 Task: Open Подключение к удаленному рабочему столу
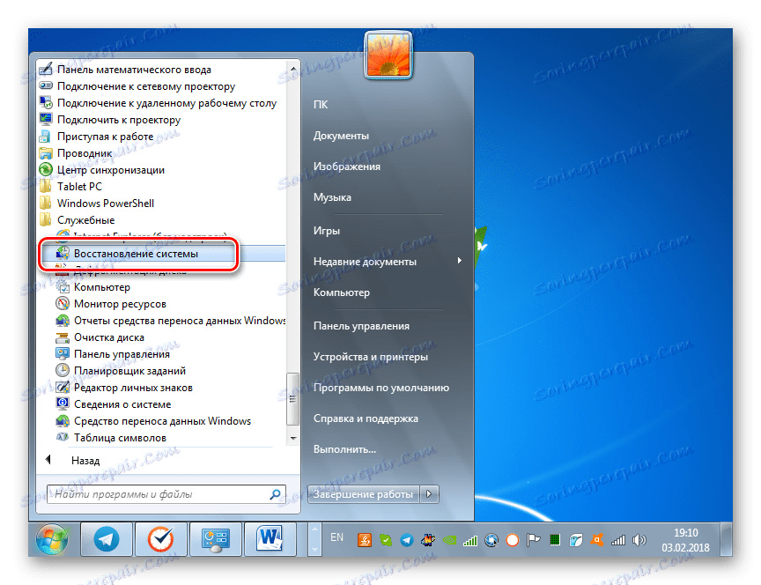(x=166, y=103)
